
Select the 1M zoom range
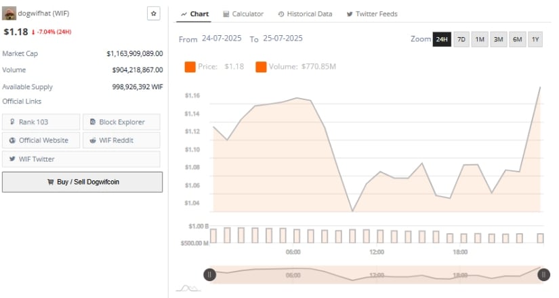[480, 39]
